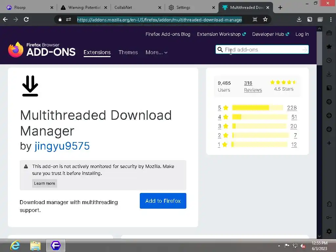Open the site permissions icon in address bar

click(69, 19)
